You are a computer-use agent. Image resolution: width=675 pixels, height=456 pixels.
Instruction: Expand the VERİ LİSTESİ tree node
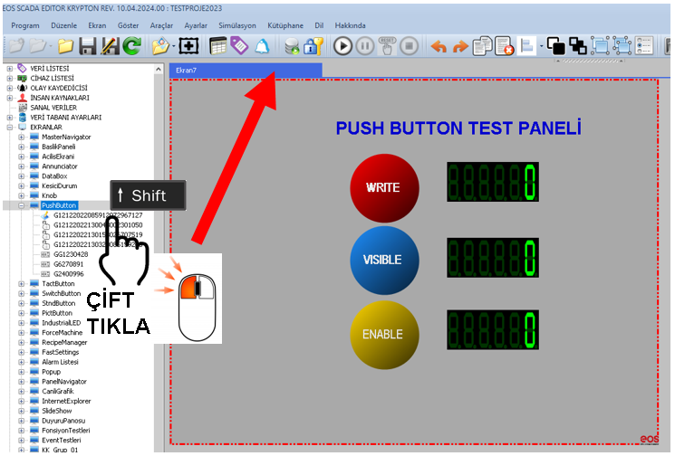tap(9, 69)
